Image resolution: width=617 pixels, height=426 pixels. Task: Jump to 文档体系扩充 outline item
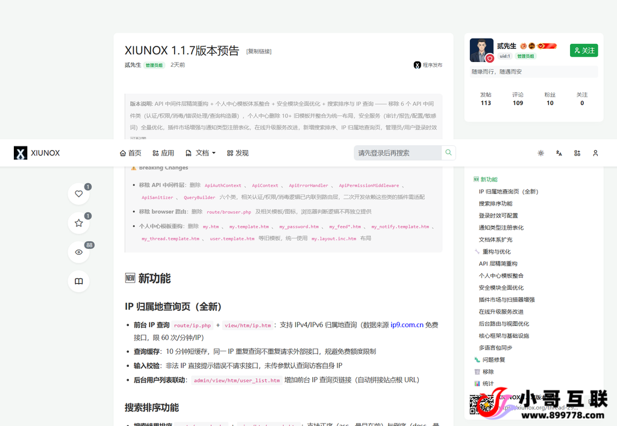tap(495, 240)
